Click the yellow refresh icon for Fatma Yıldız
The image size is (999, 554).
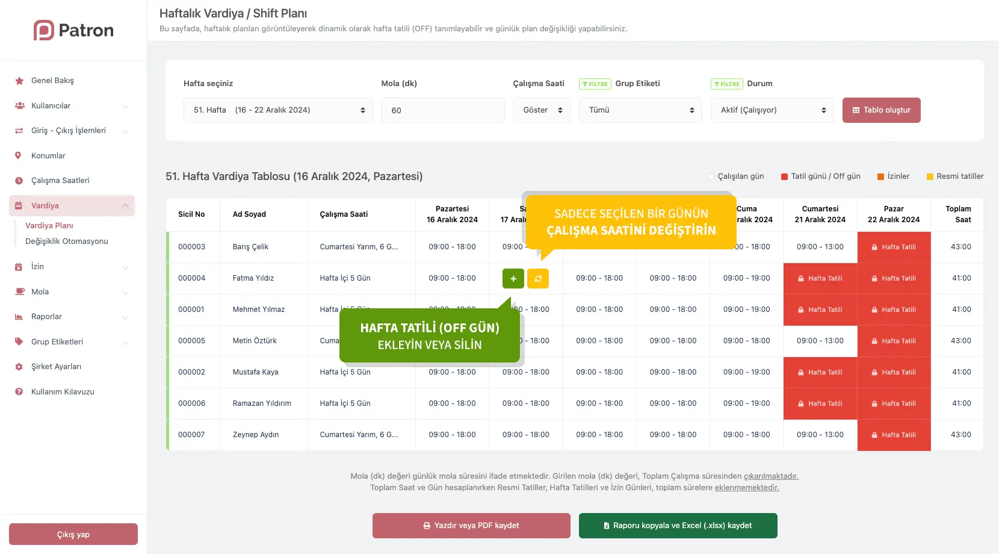click(x=538, y=279)
